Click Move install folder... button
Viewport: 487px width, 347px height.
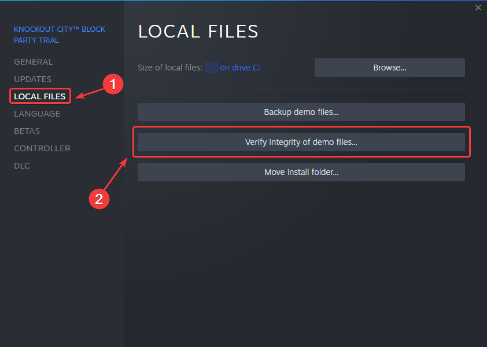pyautogui.click(x=301, y=172)
